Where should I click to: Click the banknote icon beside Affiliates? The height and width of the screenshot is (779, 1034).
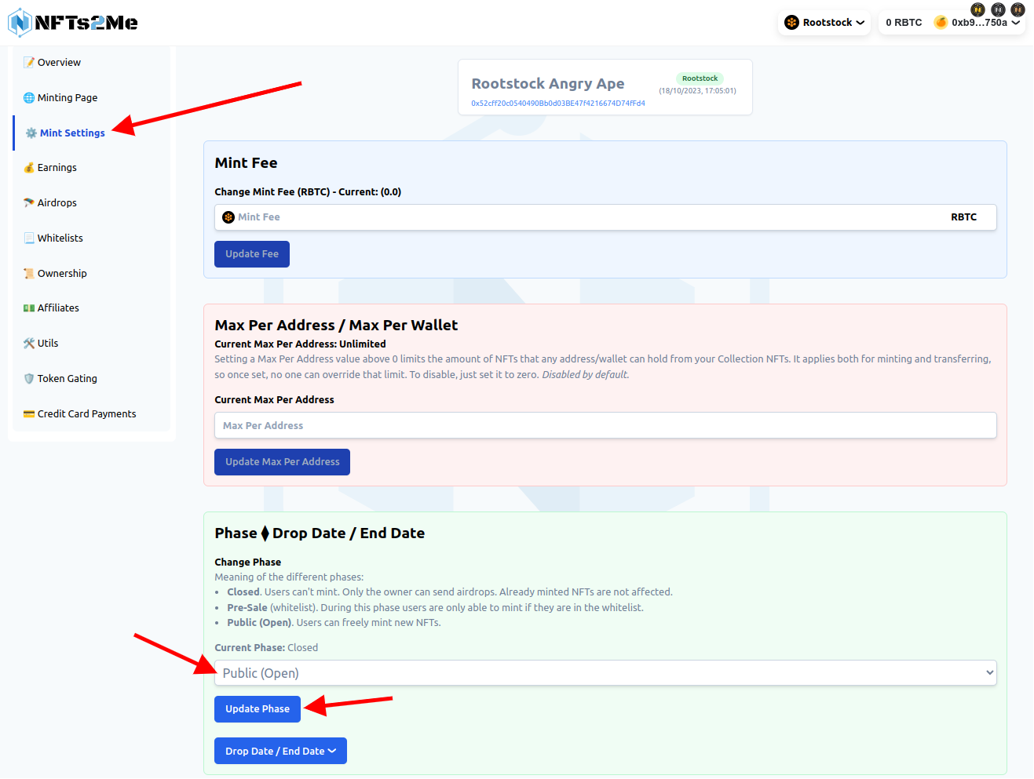click(x=29, y=308)
